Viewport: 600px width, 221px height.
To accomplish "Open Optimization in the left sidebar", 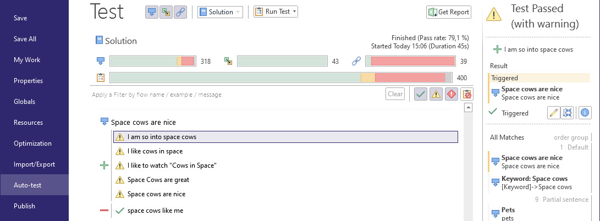I will click(x=32, y=143).
